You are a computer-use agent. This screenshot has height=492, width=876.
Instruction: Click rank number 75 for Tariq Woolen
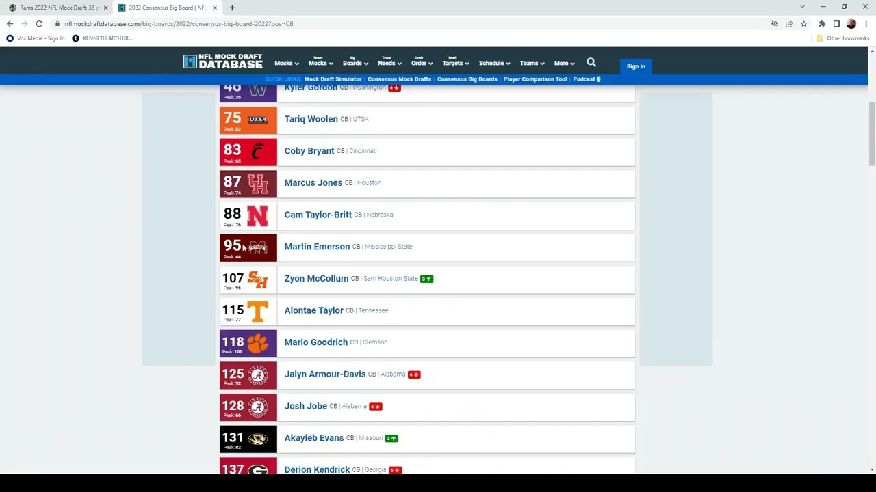click(232, 118)
